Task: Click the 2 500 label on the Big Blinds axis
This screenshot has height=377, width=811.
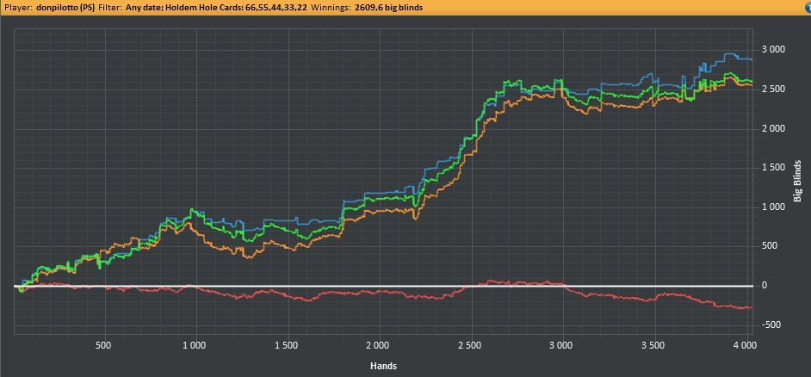Action: pyautogui.click(x=774, y=89)
